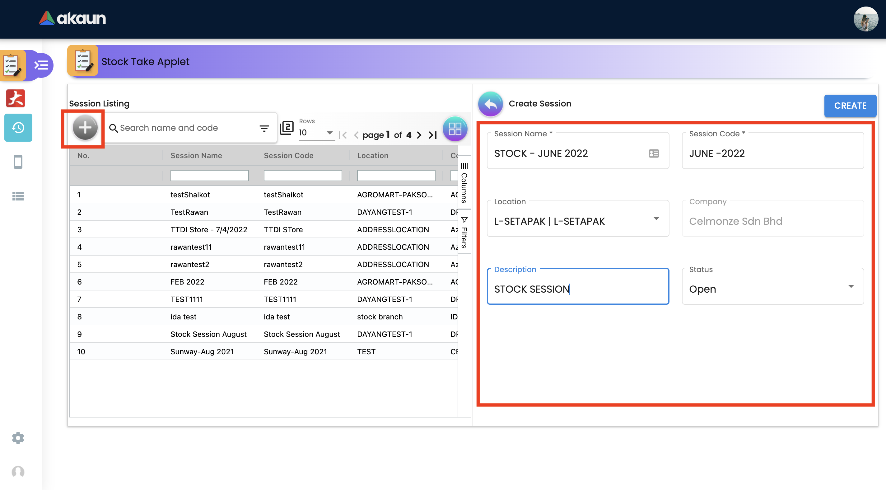Expand the sidebar menu toggle
This screenshot has height=490, width=886.
42,65
